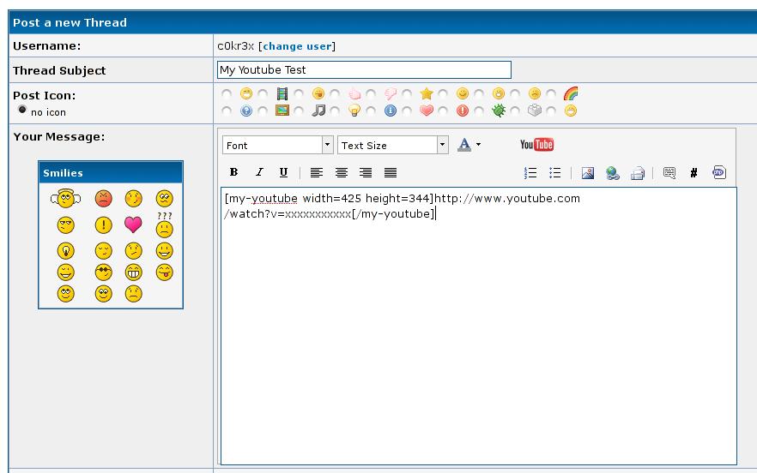This screenshot has width=757, height=473.
Task: Insert the tongue-out smiley
Action: point(165,272)
